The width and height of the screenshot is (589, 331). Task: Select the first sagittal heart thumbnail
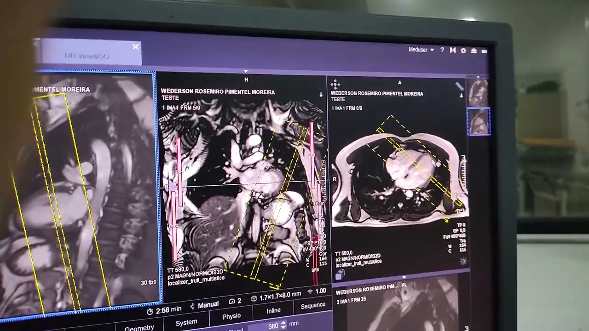point(478,92)
